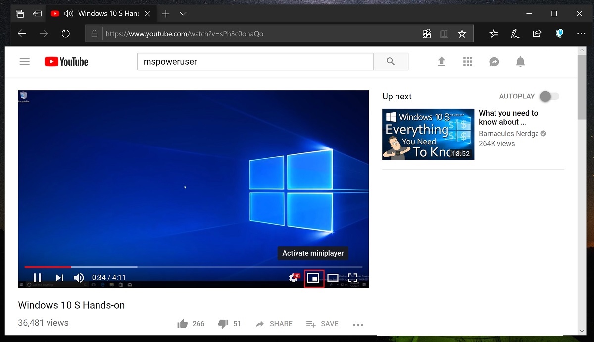Open the Edge Hub favorites list icon
594x342 pixels.
tap(494, 34)
